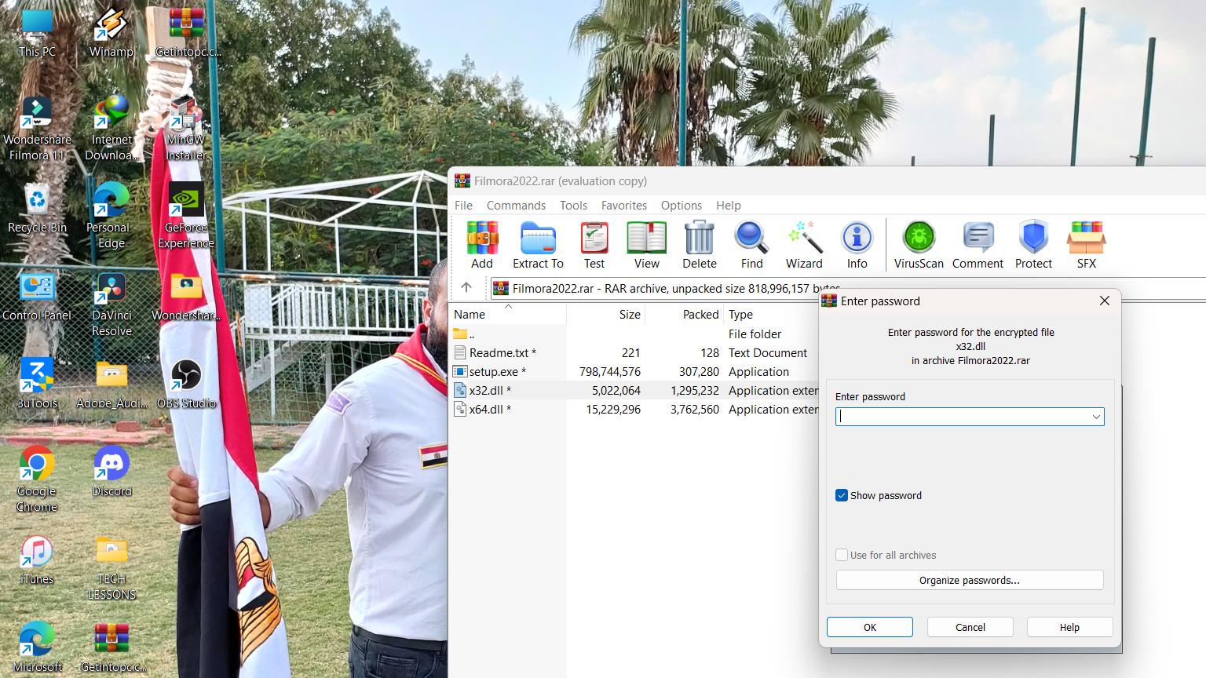
Task: Open the Info toolbar icon
Action: [857, 244]
